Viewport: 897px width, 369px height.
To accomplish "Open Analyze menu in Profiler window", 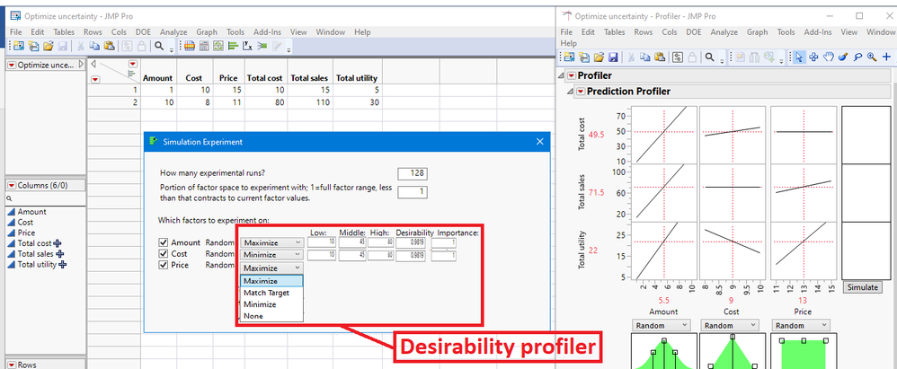I will [x=724, y=32].
